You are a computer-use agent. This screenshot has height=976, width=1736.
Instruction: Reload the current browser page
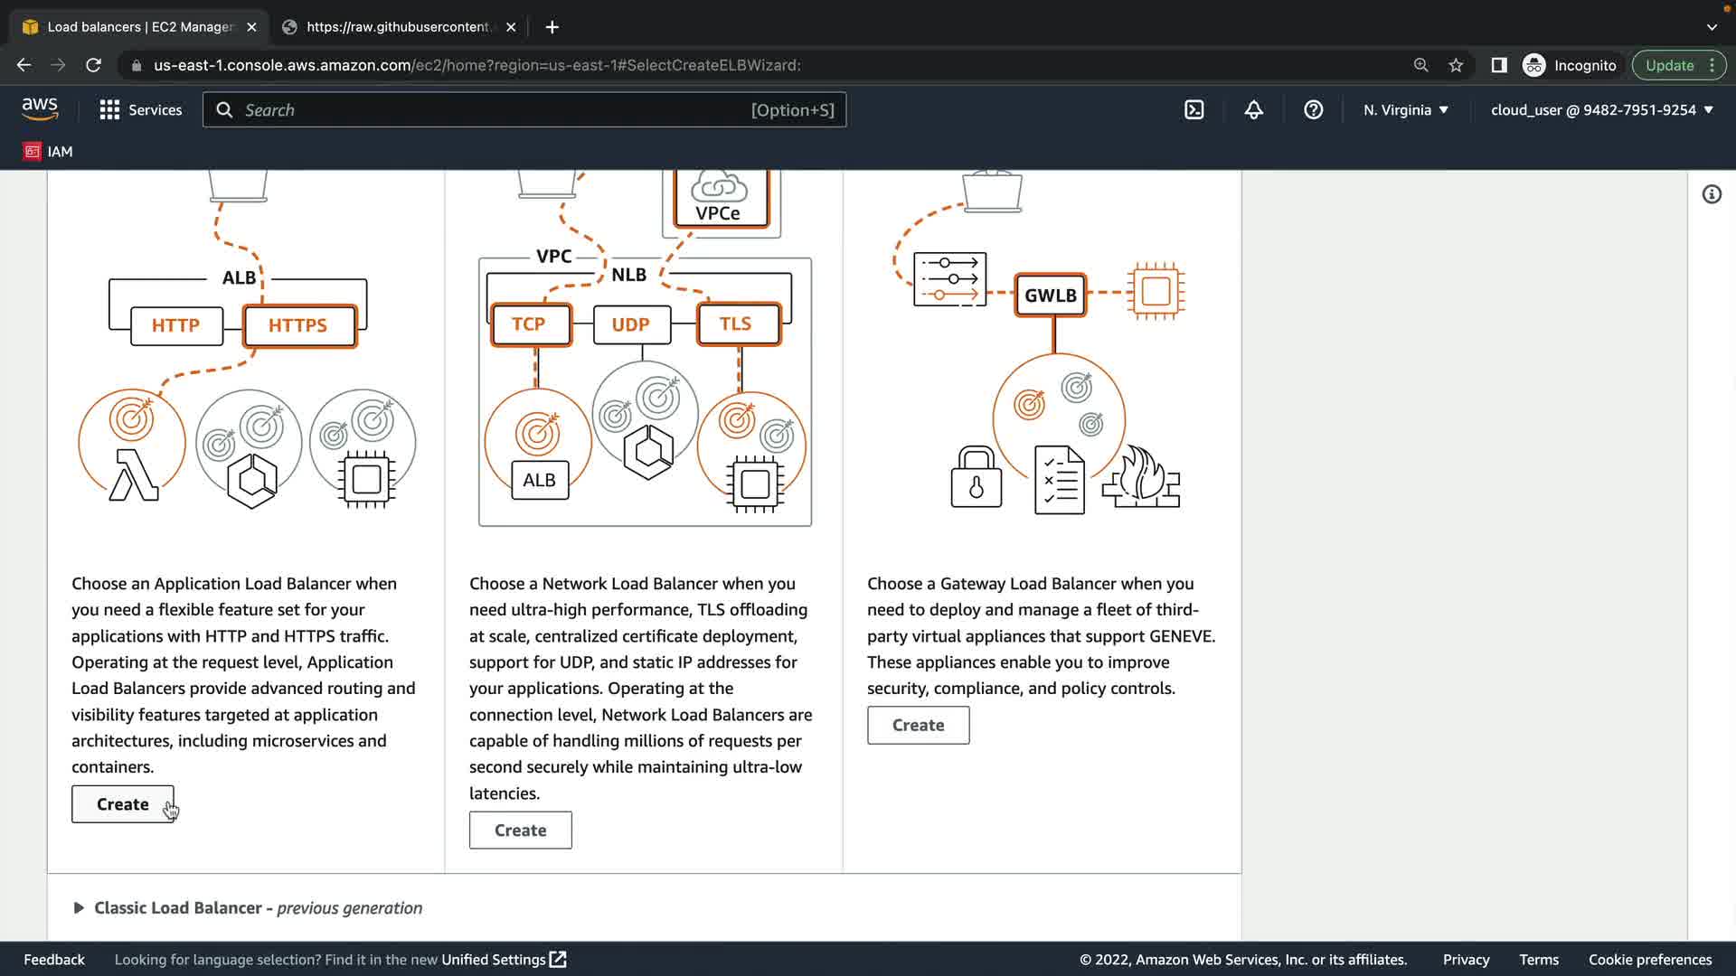pos(93,65)
